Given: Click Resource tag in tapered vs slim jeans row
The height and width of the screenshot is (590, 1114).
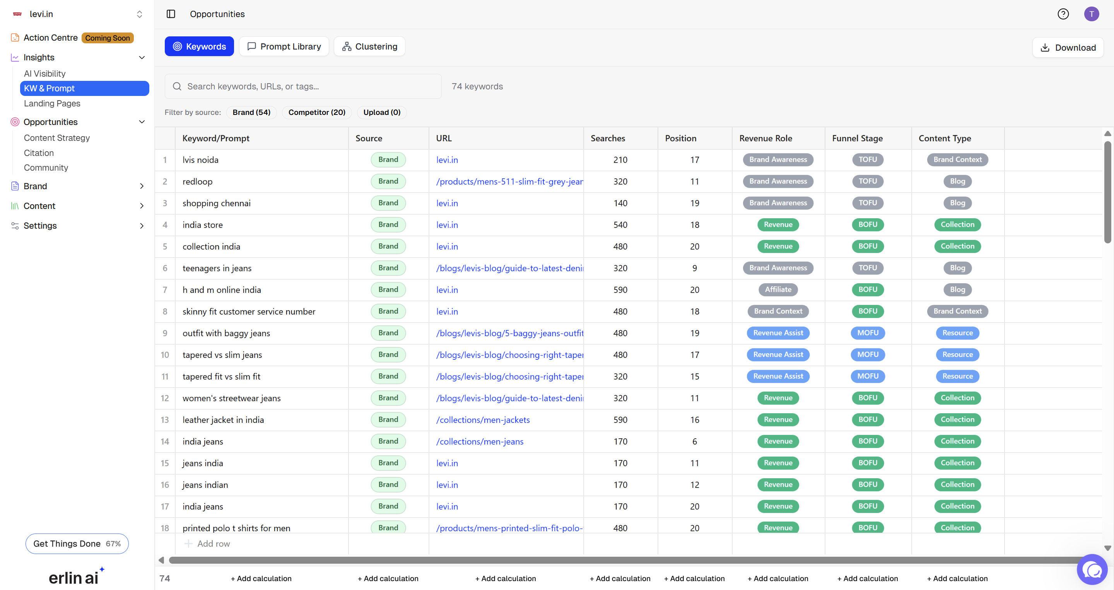Looking at the screenshot, I should 957,355.
